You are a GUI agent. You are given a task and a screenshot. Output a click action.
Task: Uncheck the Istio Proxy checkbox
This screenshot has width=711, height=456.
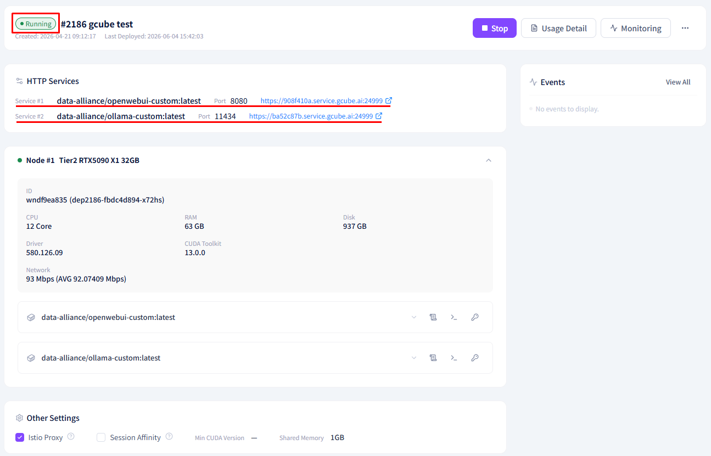click(20, 437)
